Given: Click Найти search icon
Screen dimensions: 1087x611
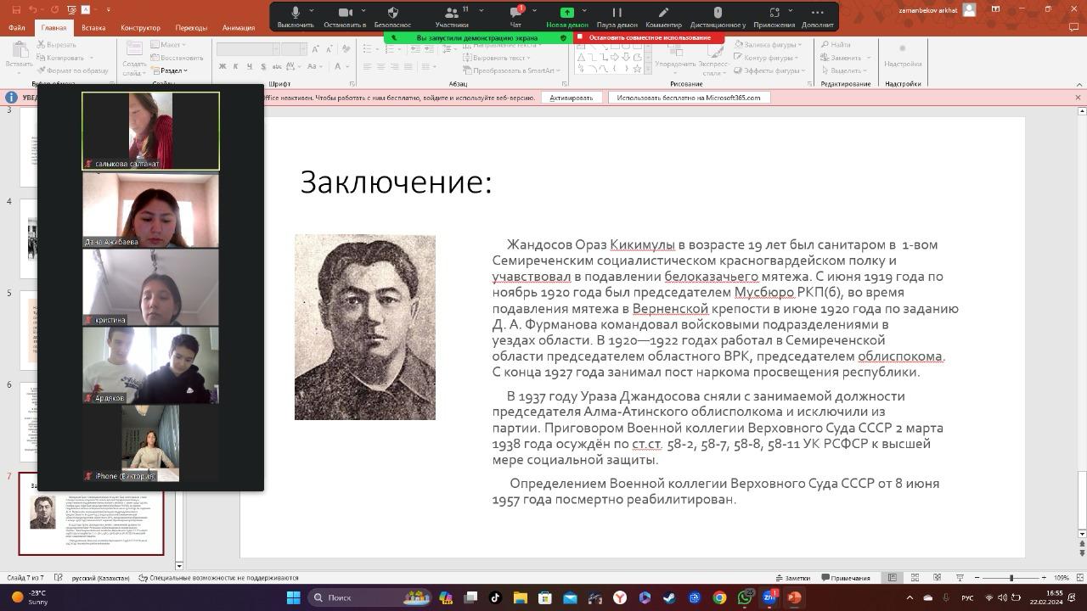Looking at the screenshot, I should (x=836, y=45).
